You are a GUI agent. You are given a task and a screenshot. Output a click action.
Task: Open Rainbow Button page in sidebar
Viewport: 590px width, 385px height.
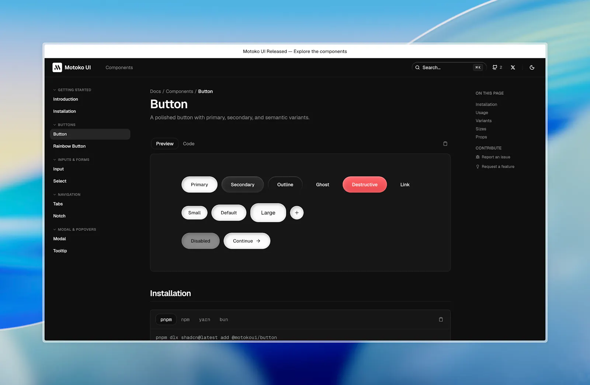click(69, 146)
